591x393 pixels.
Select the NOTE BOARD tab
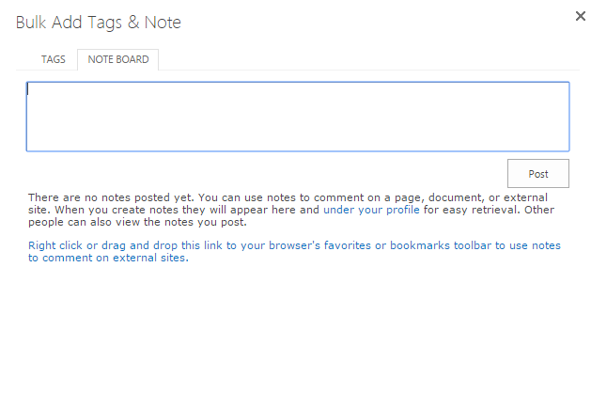[x=118, y=59]
